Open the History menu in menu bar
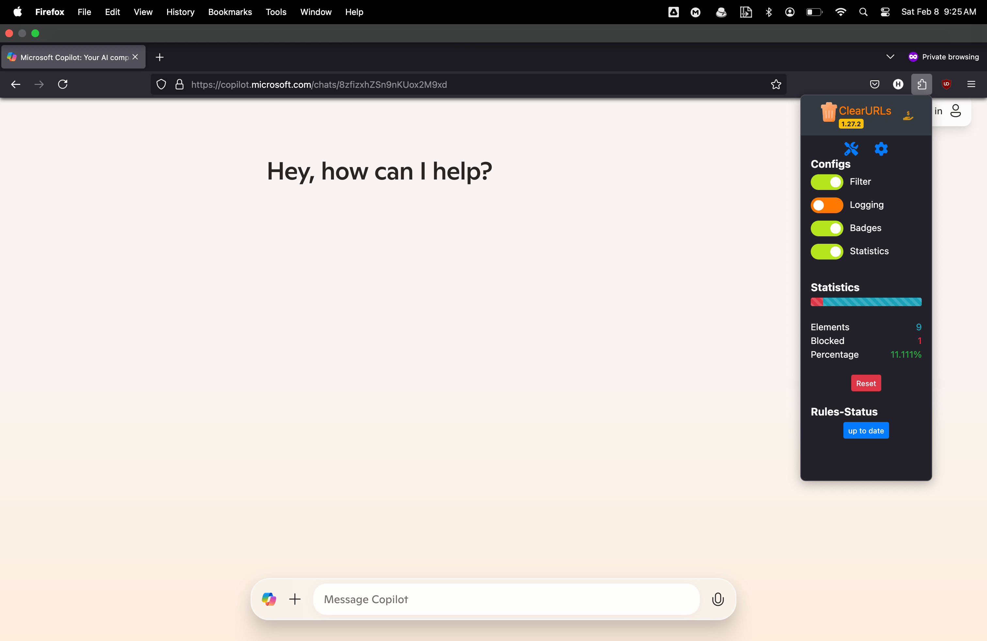987x641 pixels. 180,12
